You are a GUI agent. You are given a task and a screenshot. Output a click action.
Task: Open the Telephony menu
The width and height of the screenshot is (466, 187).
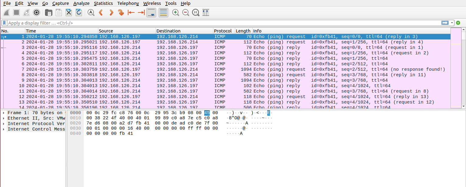point(128,3)
